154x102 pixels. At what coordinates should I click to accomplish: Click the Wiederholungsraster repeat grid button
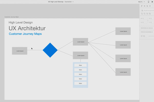pos(148,10)
